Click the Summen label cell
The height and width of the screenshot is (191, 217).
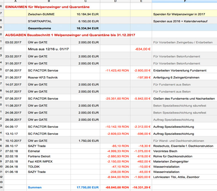pos(49,187)
